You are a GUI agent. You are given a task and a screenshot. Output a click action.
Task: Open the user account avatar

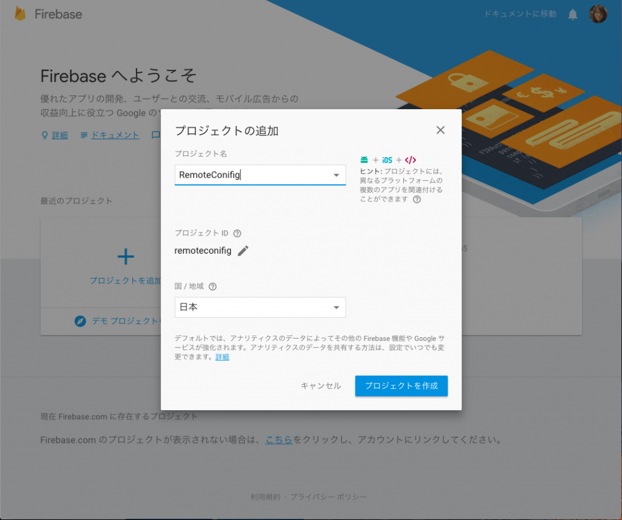[598, 14]
